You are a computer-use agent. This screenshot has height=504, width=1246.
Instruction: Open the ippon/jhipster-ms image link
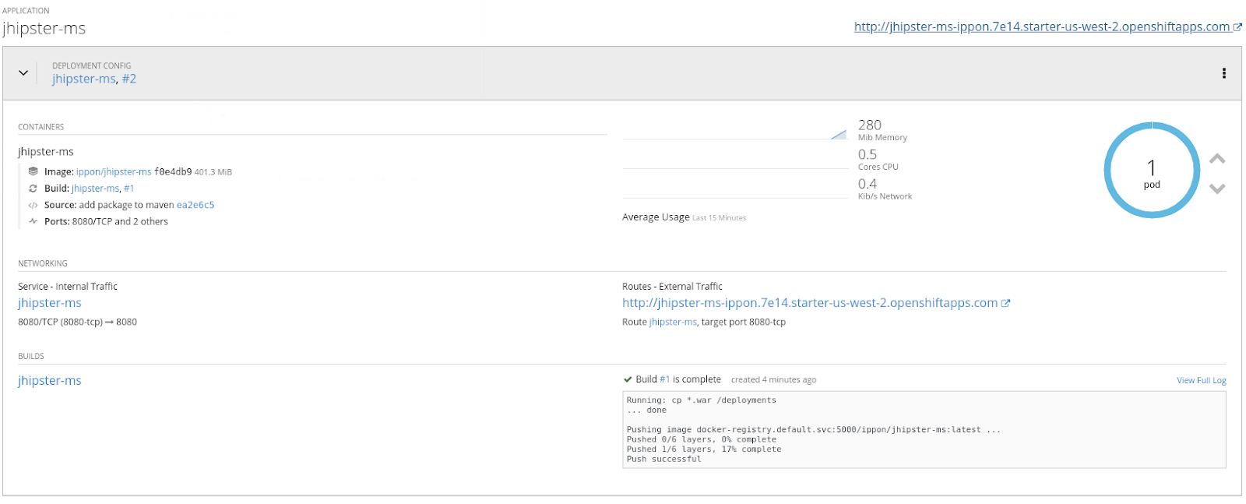click(114, 172)
